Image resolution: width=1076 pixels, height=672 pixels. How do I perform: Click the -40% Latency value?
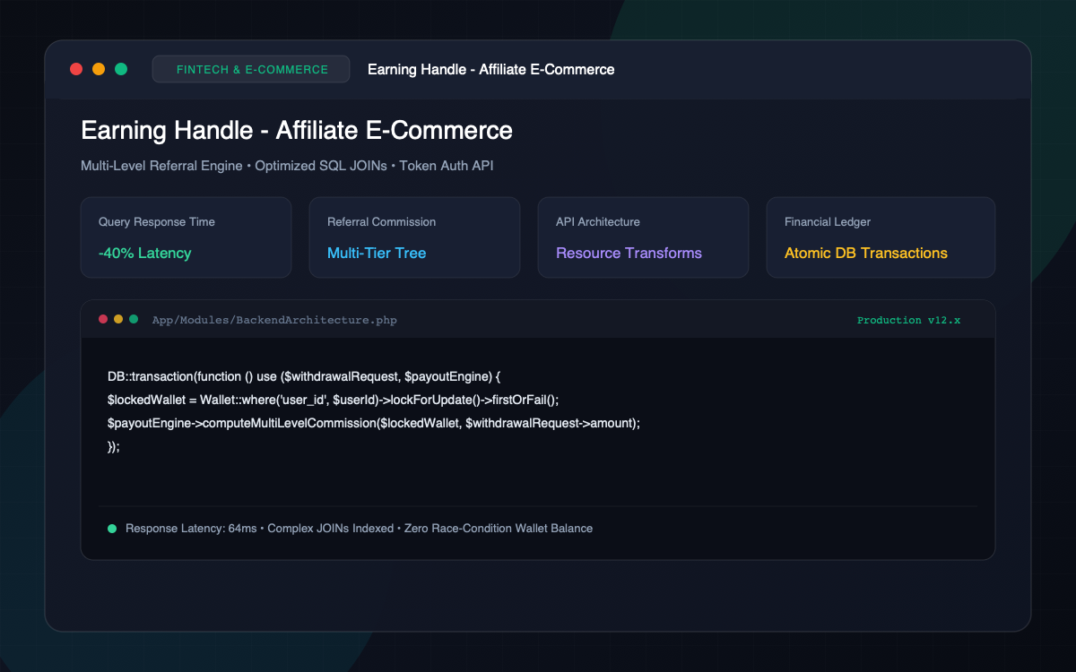point(145,253)
